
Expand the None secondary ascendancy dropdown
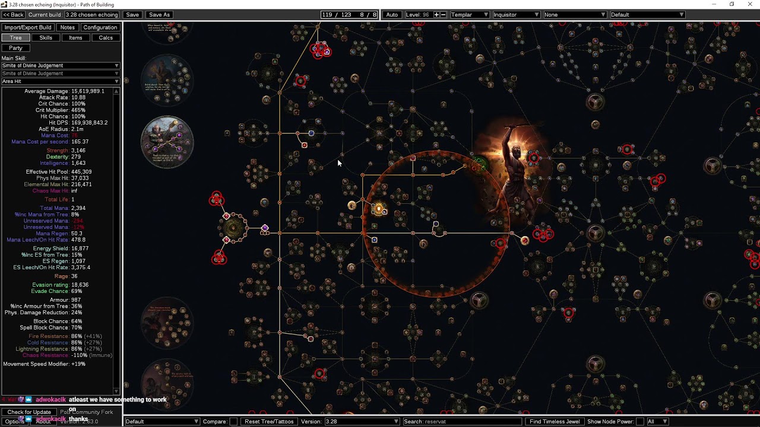(x=574, y=14)
